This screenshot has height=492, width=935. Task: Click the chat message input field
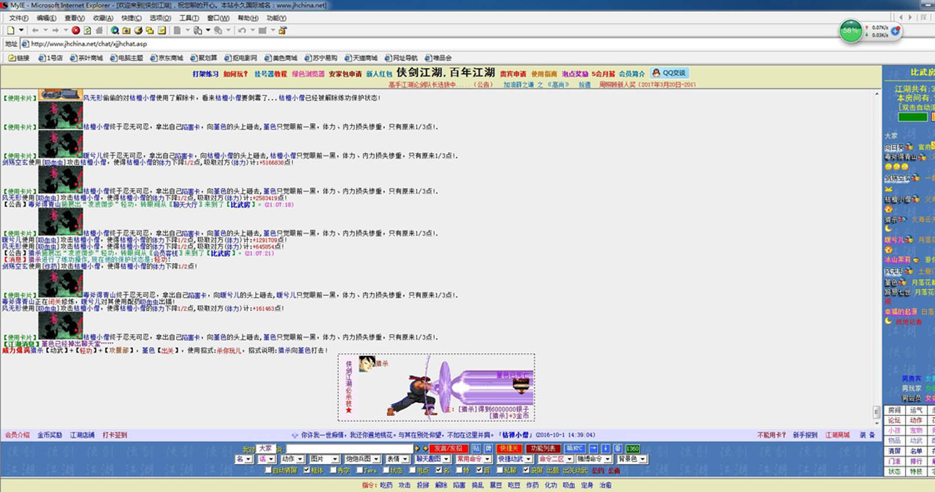click(349, 448)
